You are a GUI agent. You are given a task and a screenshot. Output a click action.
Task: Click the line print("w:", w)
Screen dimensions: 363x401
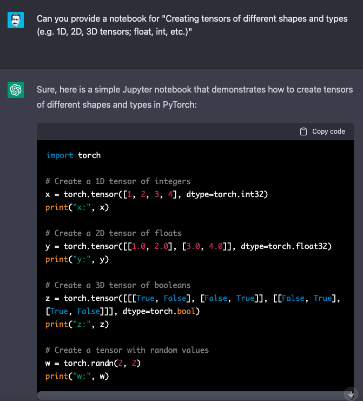[77, 376]
